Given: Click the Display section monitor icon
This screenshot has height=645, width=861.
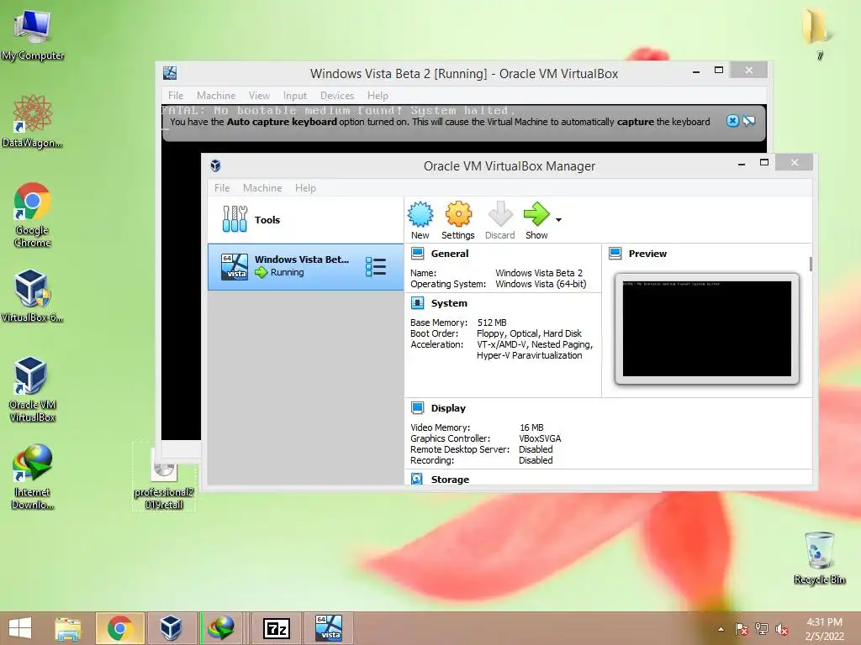Looking at the screenshot, I should tap(417, 407).
